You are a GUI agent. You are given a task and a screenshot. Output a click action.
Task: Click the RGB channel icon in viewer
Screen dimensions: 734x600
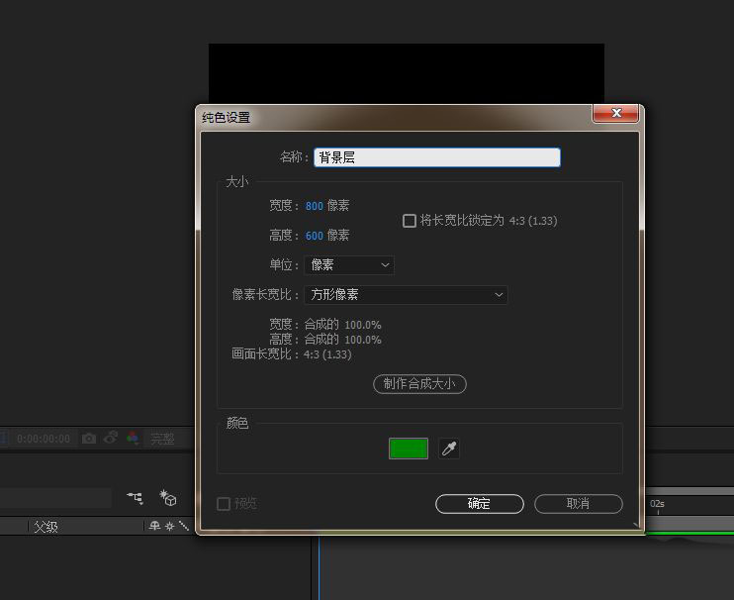click(133, 438)
